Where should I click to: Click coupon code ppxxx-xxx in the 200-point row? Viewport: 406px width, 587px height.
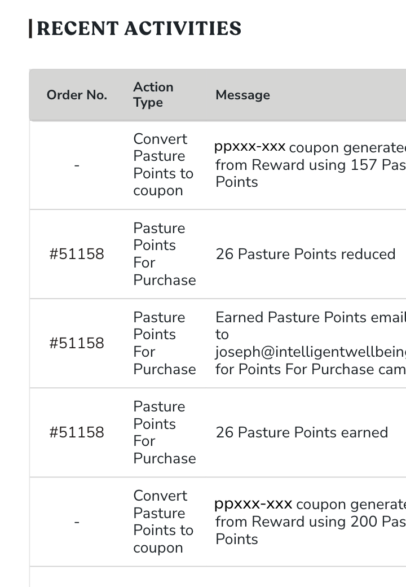(253, 503)
